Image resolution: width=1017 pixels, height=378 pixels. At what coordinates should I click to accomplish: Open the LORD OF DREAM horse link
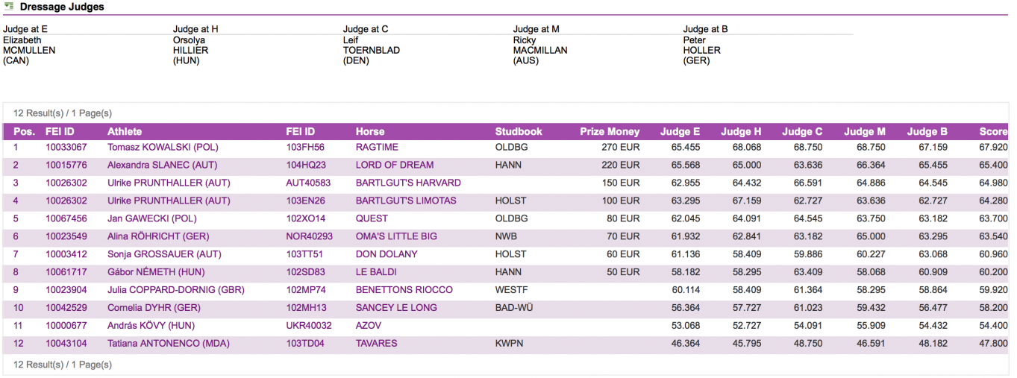(x=394, y=166)
